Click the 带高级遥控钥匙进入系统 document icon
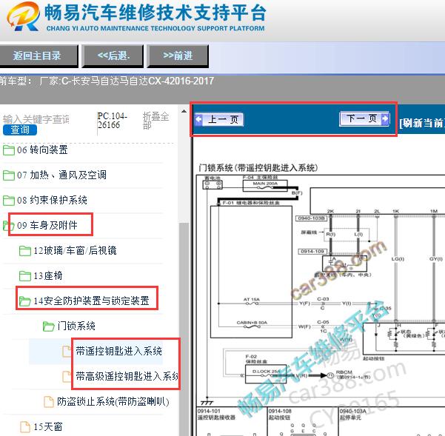Image resolution: width=445 pixels, height=436 pixels. point(67,377)
